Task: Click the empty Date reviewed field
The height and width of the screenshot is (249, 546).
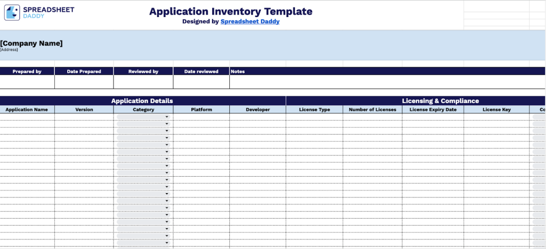Action: coord(201,82)
